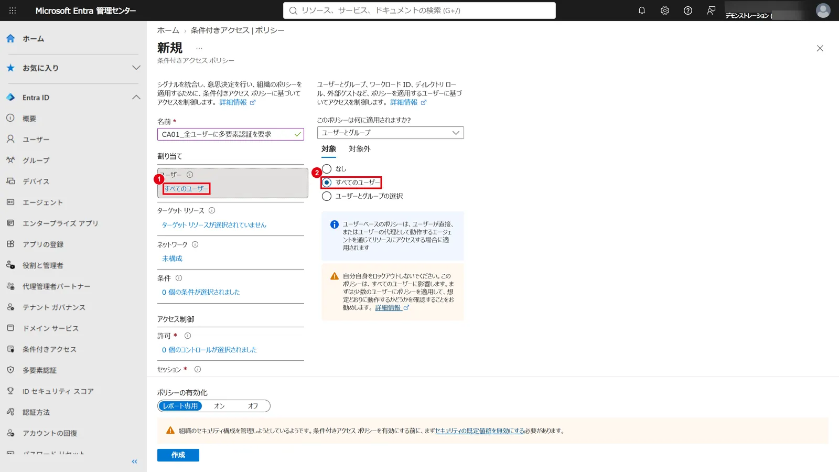Click the top search box
Image resolution: width=839 pixels, height=472 pixels.
pos(419,10)
